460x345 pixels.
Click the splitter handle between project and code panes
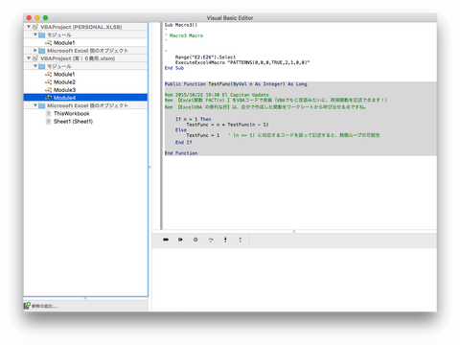coord(149,167)
